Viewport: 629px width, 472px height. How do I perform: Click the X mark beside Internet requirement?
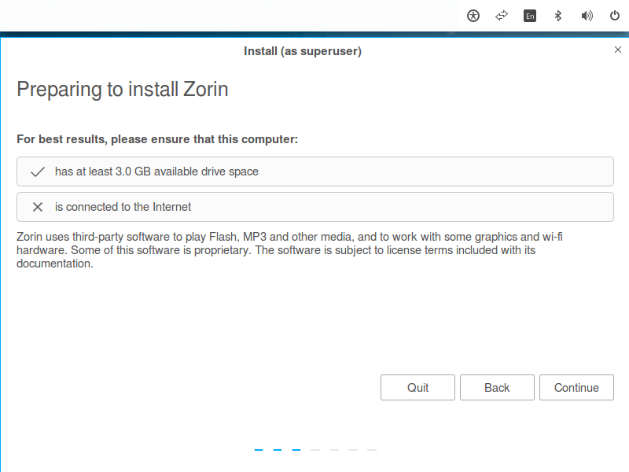(x=38, y=207)
